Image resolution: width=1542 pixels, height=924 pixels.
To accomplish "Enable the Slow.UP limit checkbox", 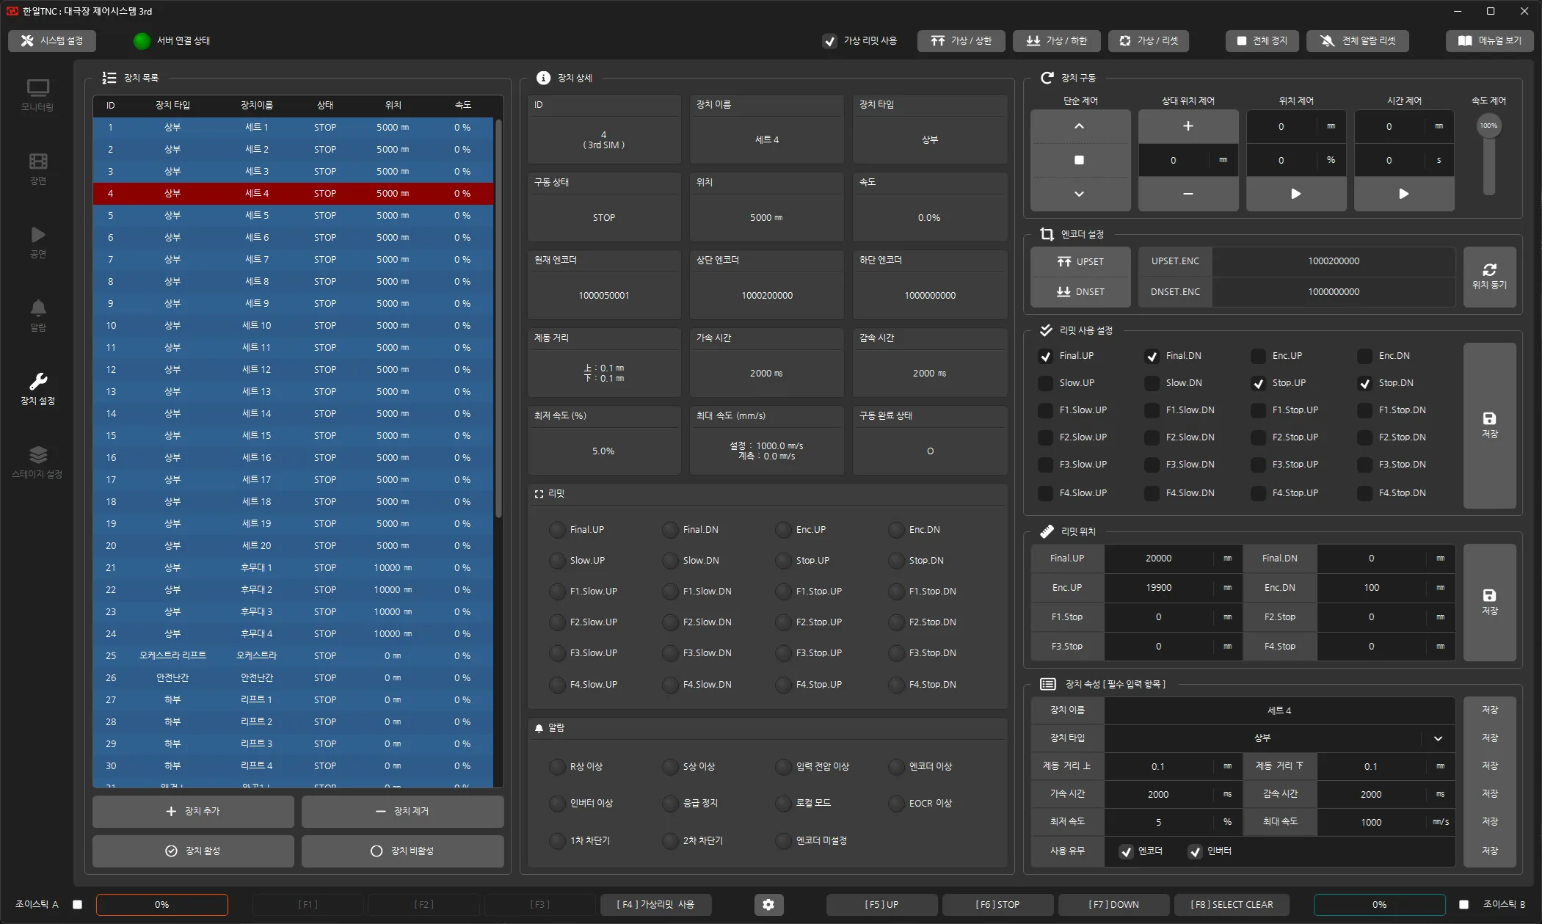I will click(x=1045, y=383).
